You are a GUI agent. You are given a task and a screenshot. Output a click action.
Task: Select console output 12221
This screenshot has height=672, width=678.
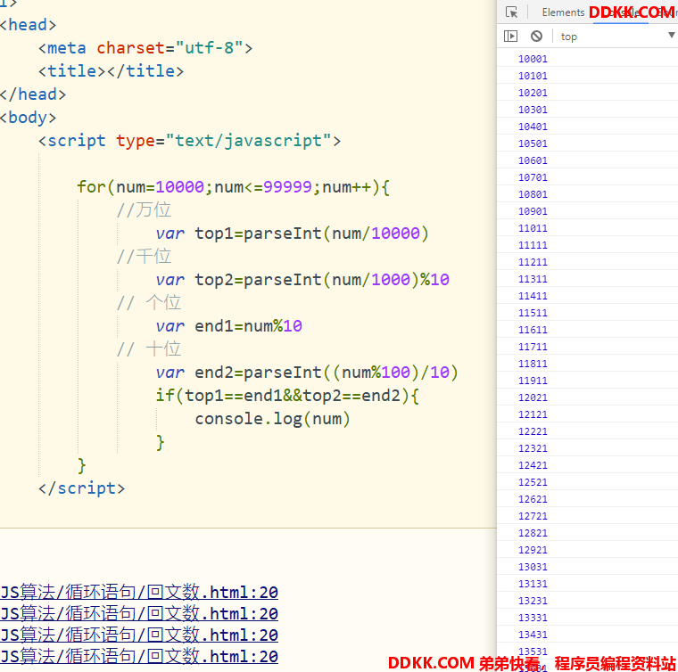coord(533,431)
